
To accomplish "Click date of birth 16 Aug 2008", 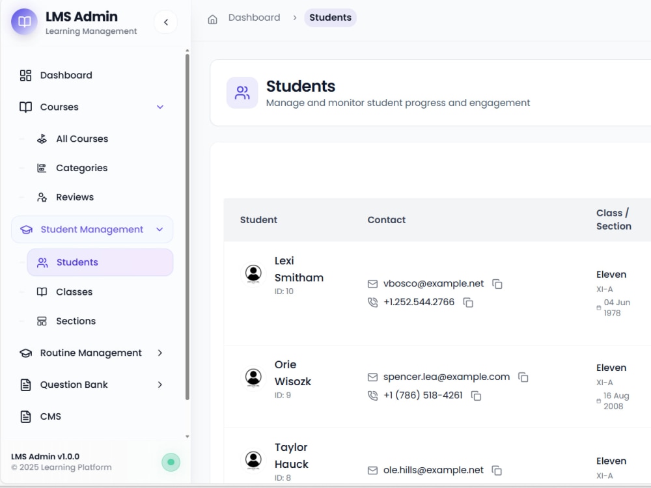I will tap(616, 401).
